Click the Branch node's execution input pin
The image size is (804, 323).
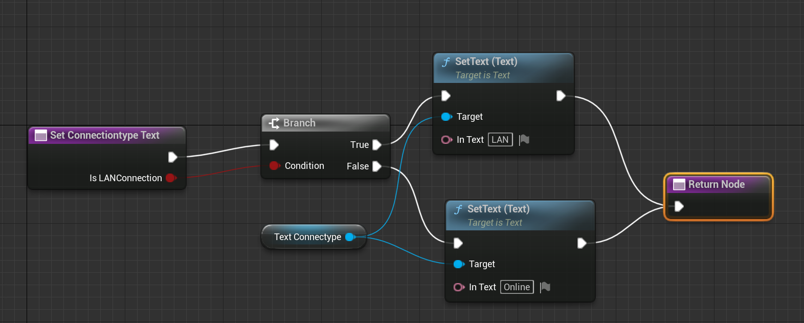(274, 145)
